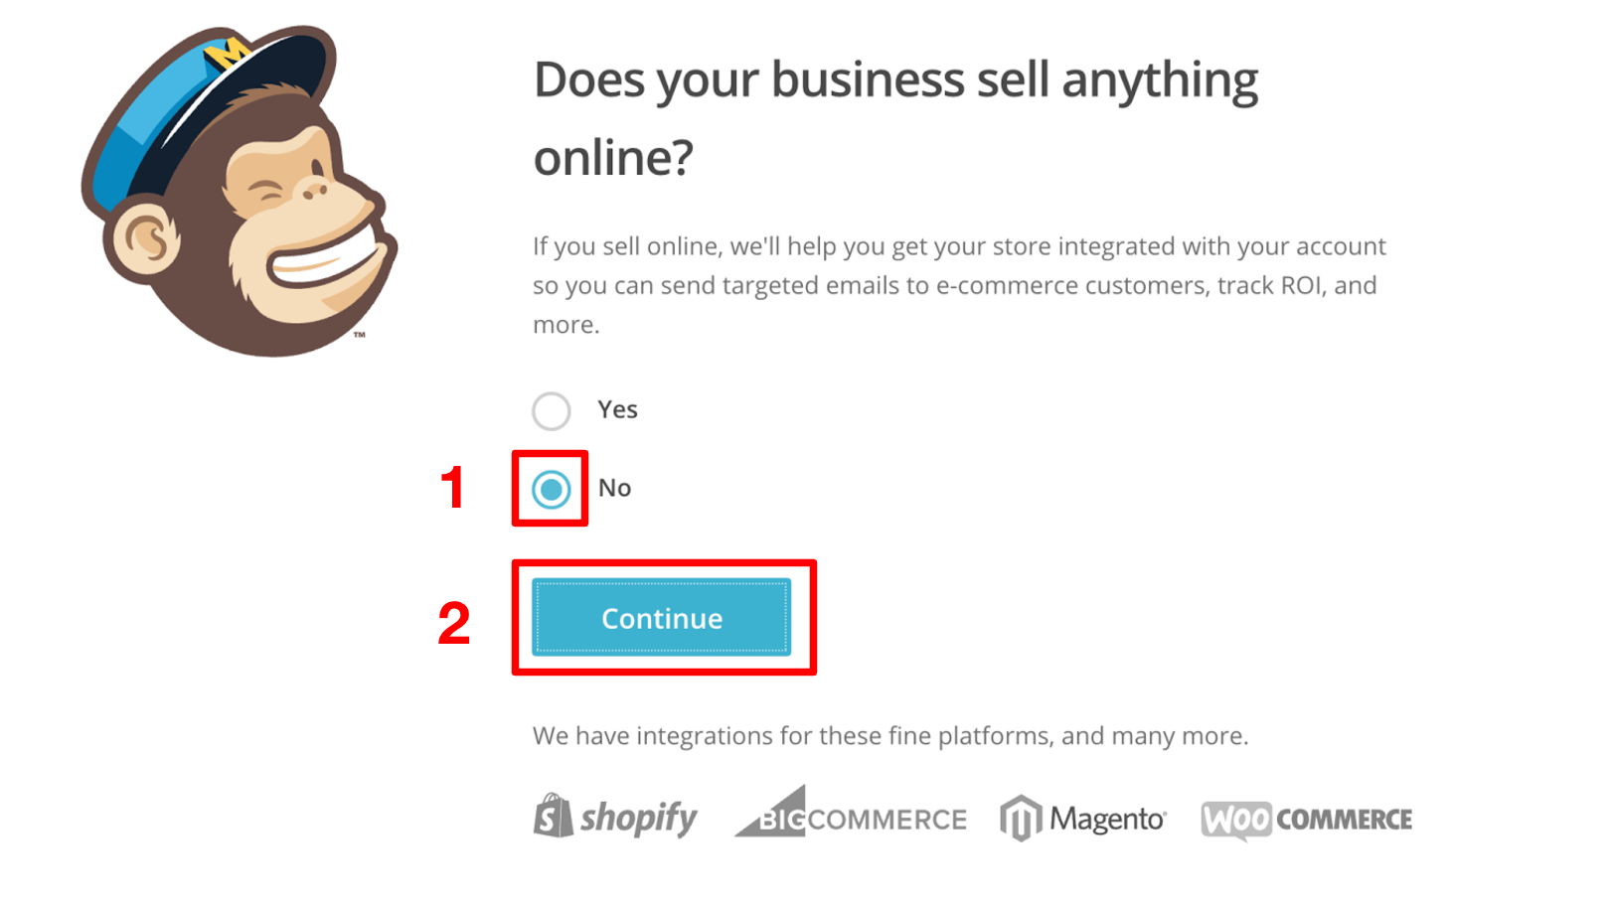
Task: Click the "Does your business sell anything online?" heading
Action: (894, 118)
